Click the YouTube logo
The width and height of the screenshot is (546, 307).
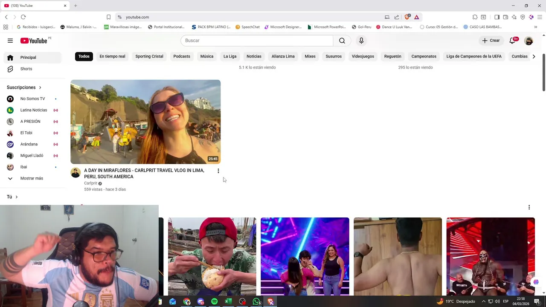(34, 41)
